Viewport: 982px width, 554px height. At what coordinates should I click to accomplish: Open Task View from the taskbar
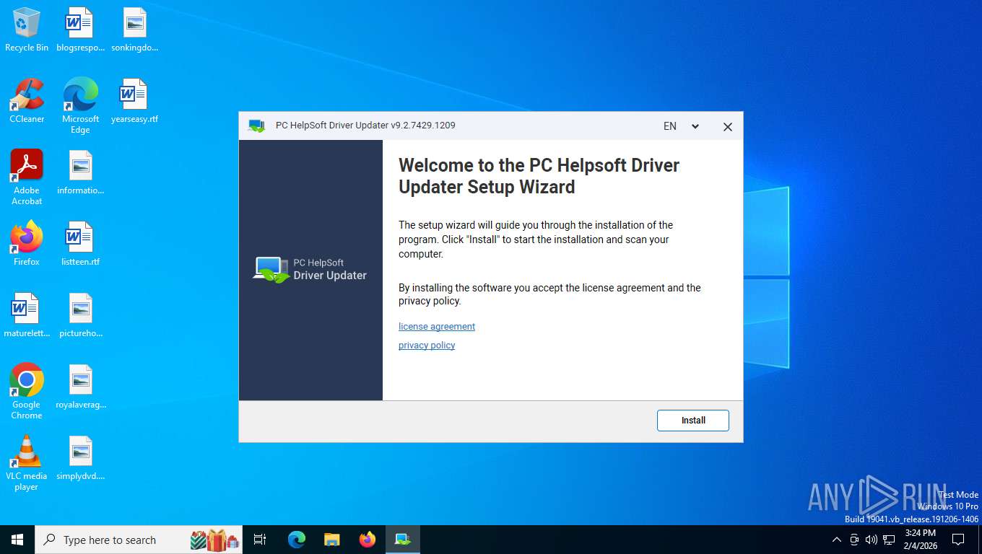(260, 540)
